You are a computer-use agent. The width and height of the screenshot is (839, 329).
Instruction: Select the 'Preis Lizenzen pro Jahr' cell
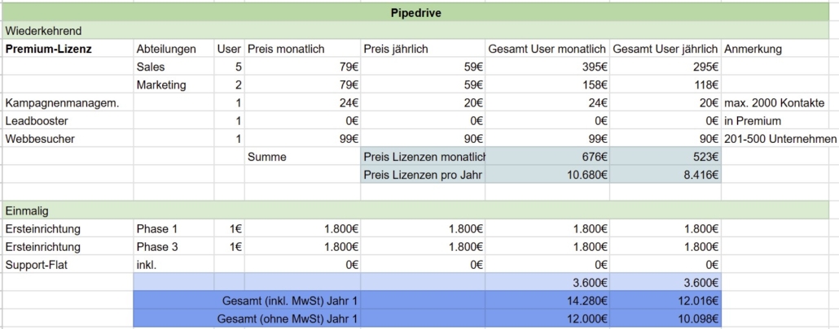[423, 175]
